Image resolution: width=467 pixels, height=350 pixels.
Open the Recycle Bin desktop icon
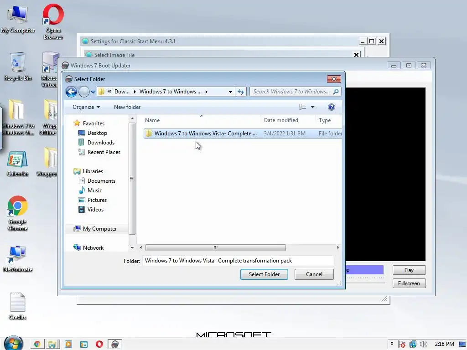(18, 67)
